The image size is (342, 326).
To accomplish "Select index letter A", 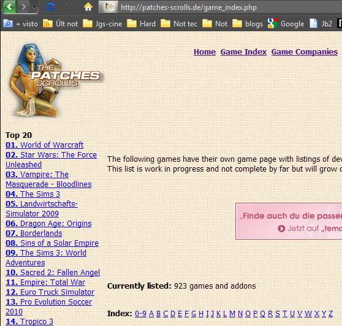I will click(151, 314).
